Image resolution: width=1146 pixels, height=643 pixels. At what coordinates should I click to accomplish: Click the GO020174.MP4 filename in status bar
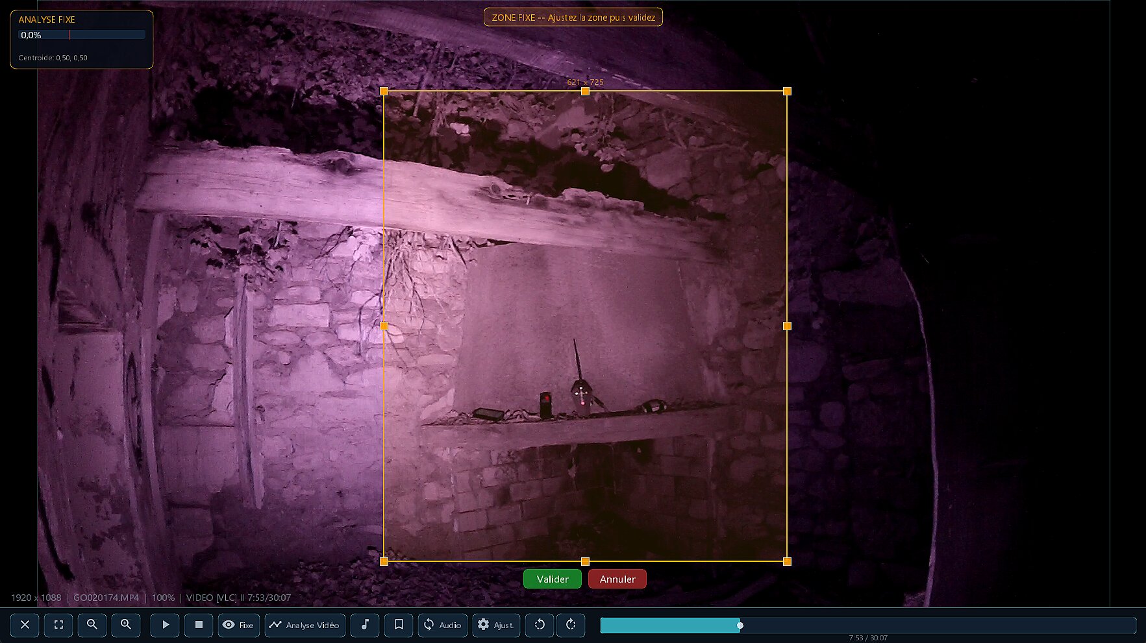(106, 598)
